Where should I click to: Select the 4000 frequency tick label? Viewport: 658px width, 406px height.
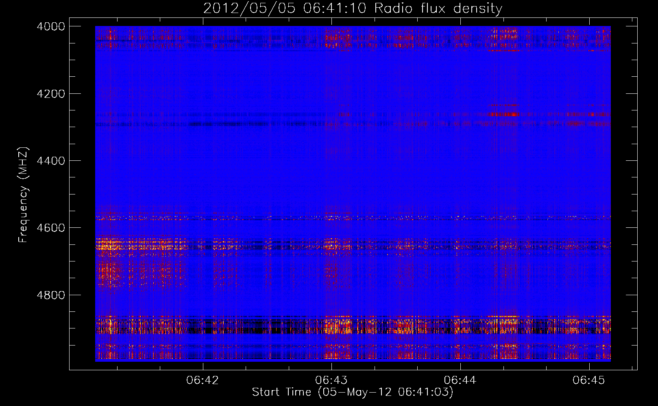pyautogui.click(x=51, y=26)
